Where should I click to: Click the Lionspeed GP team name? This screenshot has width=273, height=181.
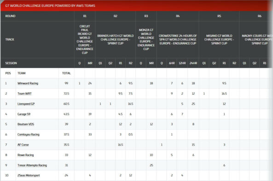tap(26, 104)
